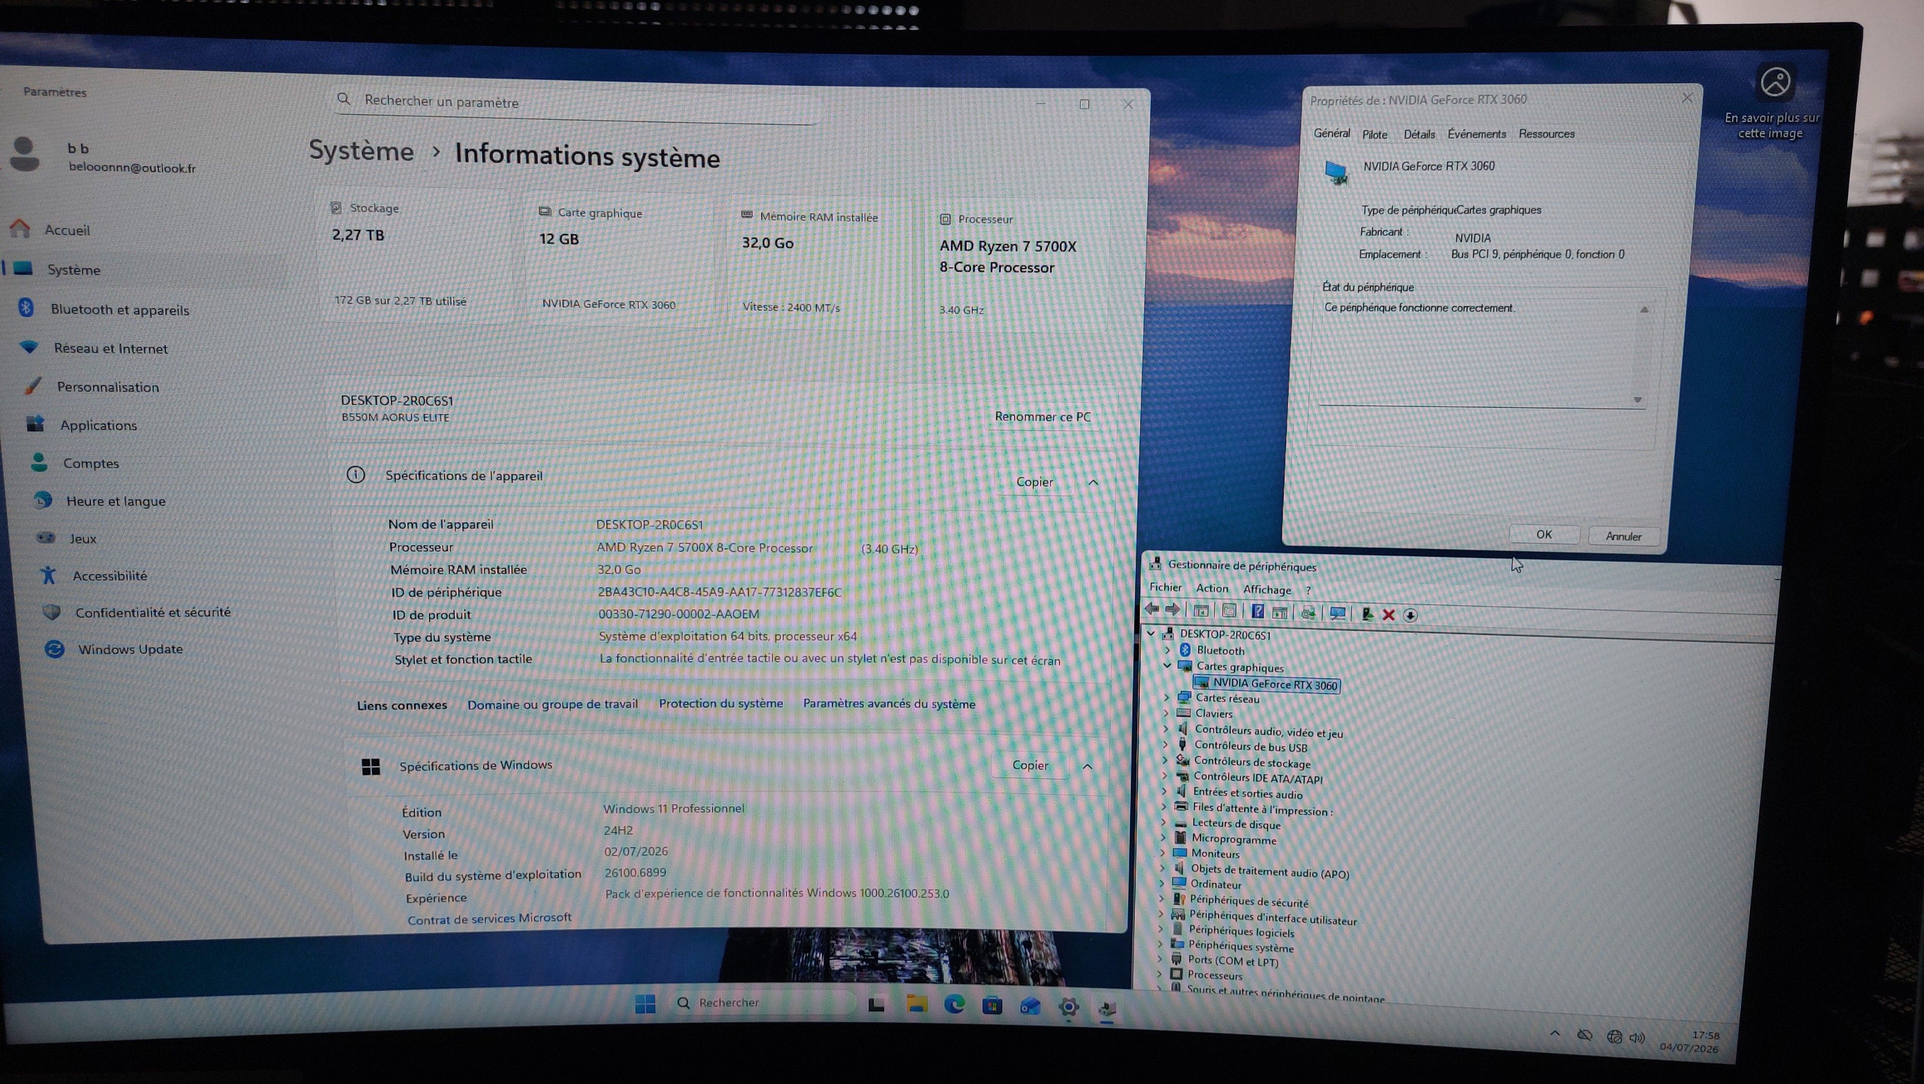Open the Contrat de services Microsoft link
Viewport: 1924px width, 1084px height.
(x=489, y=918)
